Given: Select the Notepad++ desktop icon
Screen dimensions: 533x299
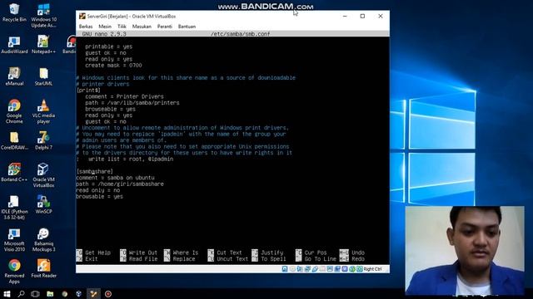Looking at the screenshot, I should point(43,45).
